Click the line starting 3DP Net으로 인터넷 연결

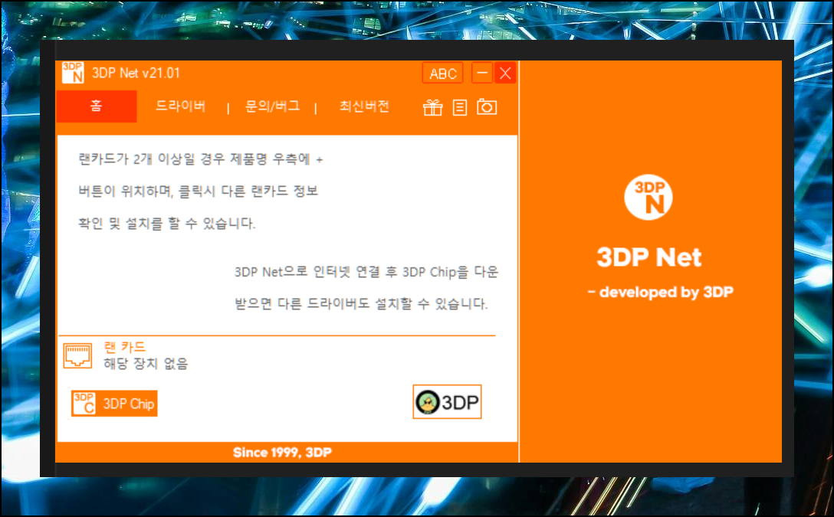pyautogui.click(x=366, y=272)
